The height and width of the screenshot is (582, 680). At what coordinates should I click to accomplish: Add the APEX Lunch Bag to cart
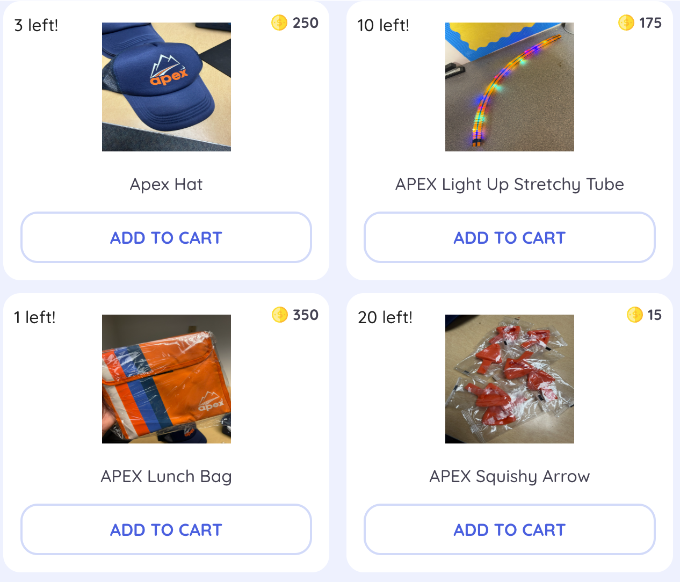click(x=166, y=529)
